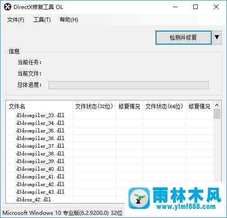227x218 pixels.
Task: Click the file list scrollbar thumb
Action: click(x=217, y=114)
